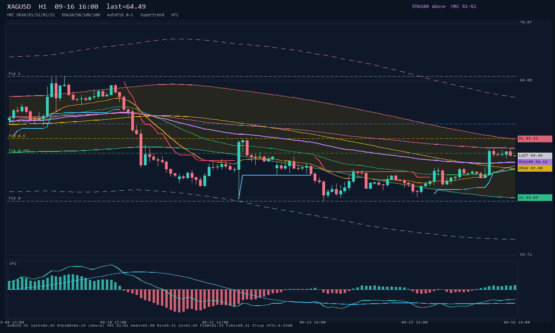Click the 'LAST 64.49' price tag
Viewport: 555px width, 333px height.
535,155
